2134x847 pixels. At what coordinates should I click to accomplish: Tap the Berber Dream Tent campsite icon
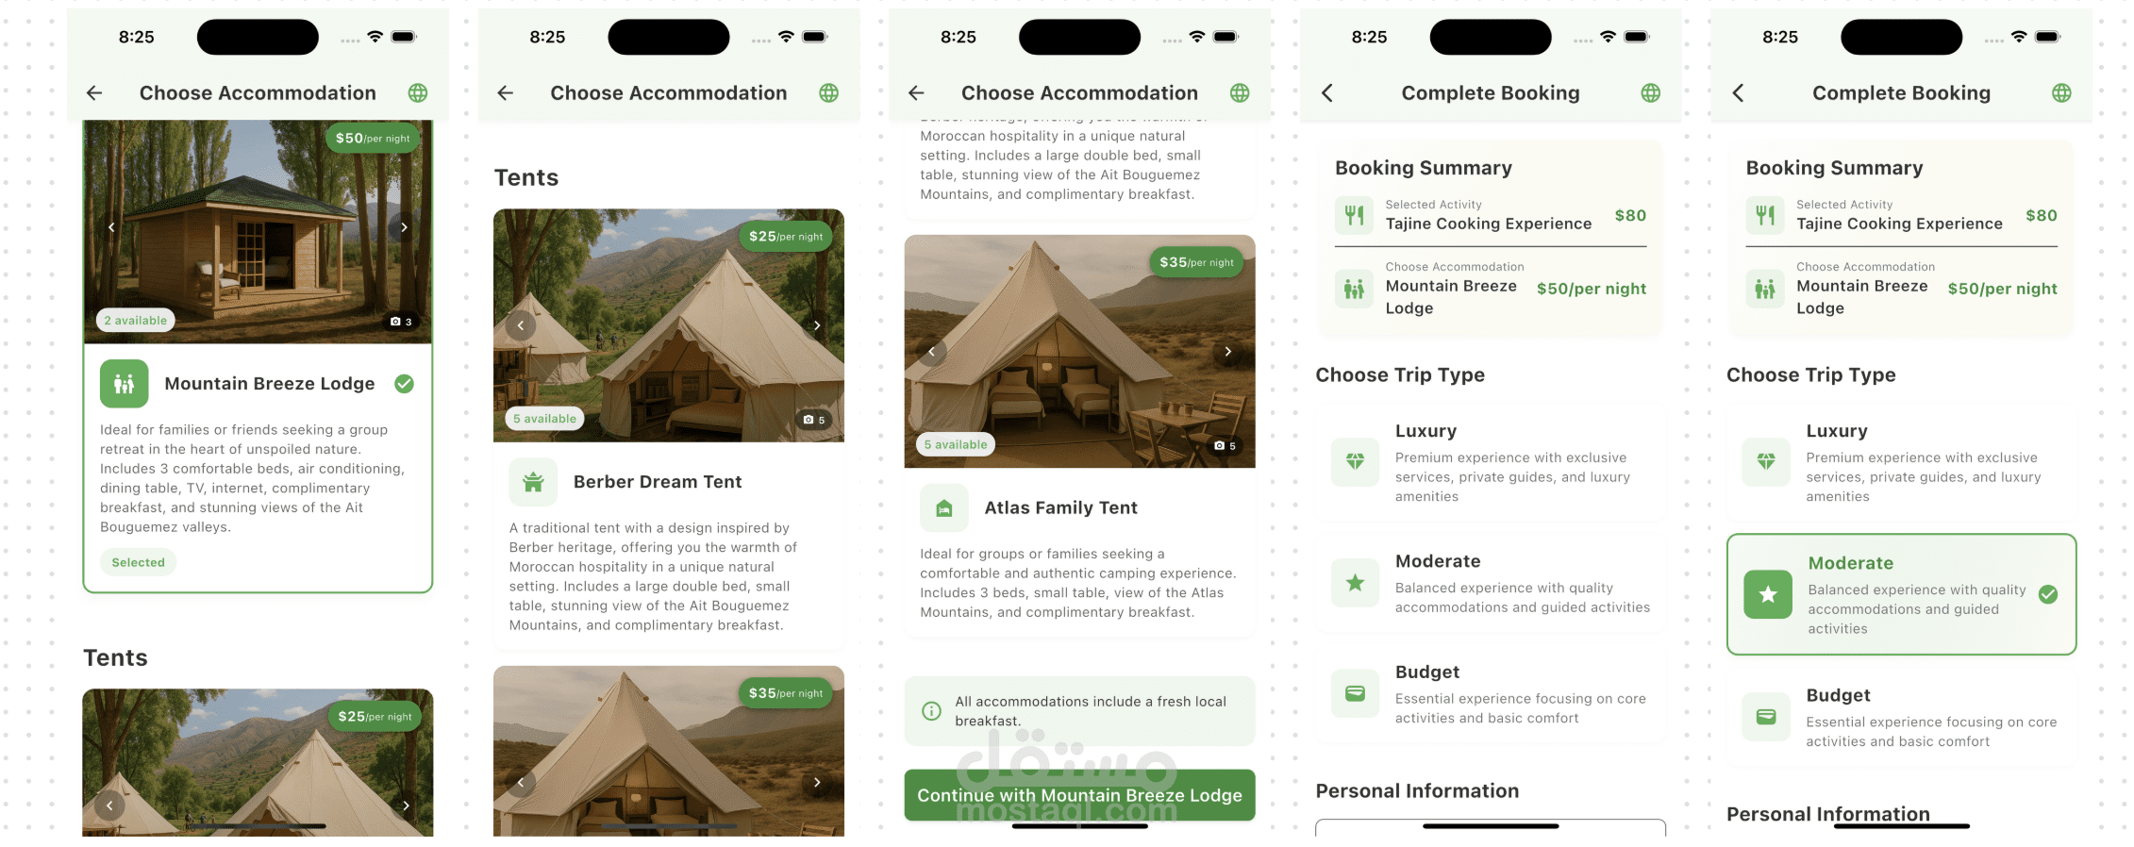(533, 482)
